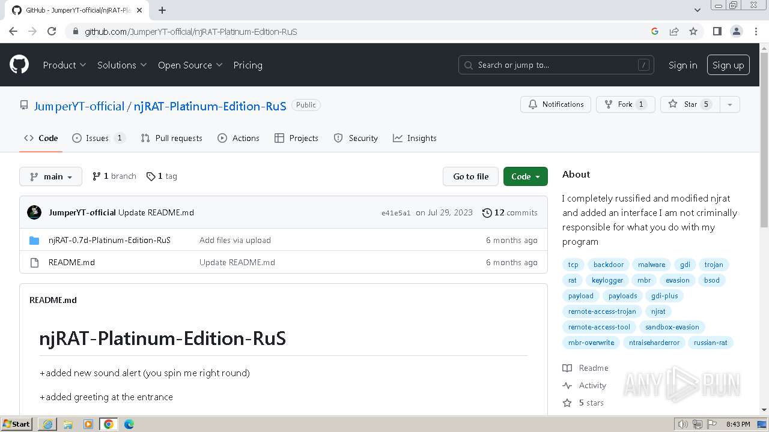The height and width of the screenshot is (432, 769).
Task: Open the JumperYT-official owner link
Action: pyautogui.click(x=79, y=106)
